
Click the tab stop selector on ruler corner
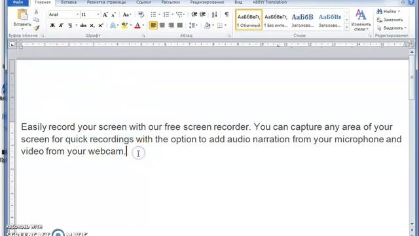12,45
